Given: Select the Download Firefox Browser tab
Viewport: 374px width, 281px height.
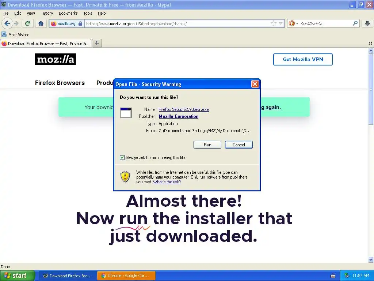Looking at the screenshot, I should (x=46, y=44).
